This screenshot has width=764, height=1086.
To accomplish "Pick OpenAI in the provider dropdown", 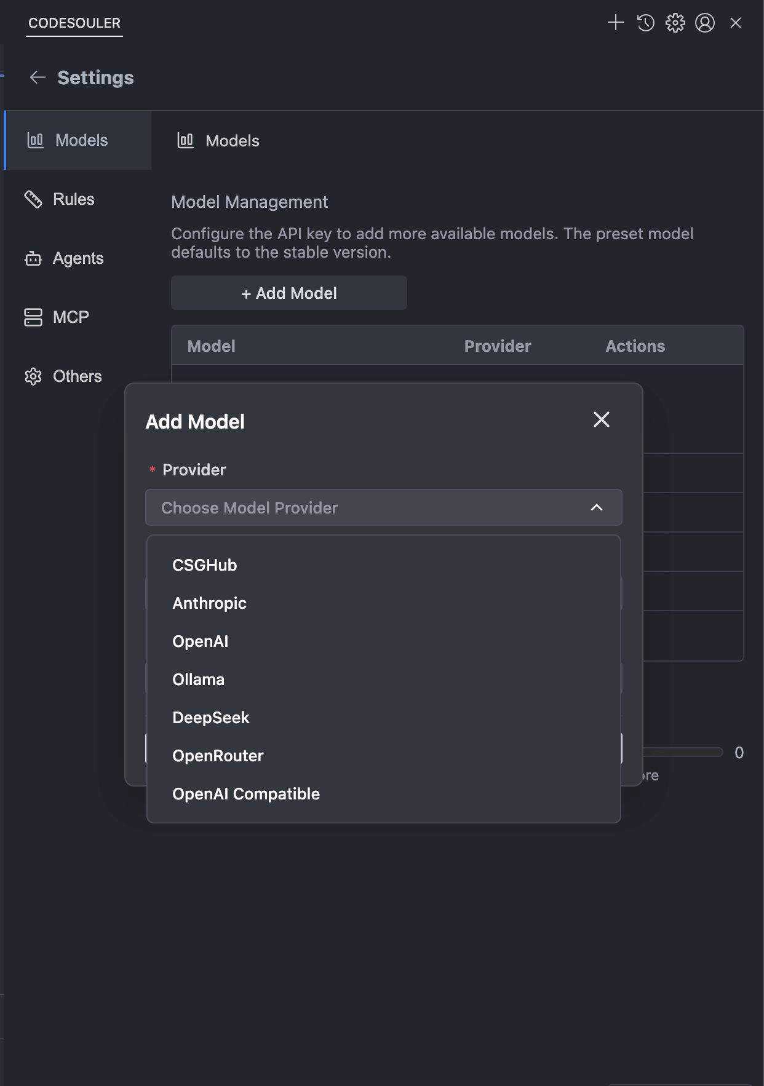I will [x=201, y=641].
